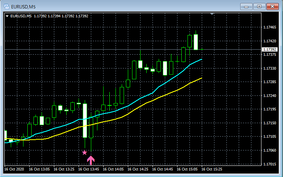
Task: Click the last white candle near 1.17420
Action: [x=196, y=42]
